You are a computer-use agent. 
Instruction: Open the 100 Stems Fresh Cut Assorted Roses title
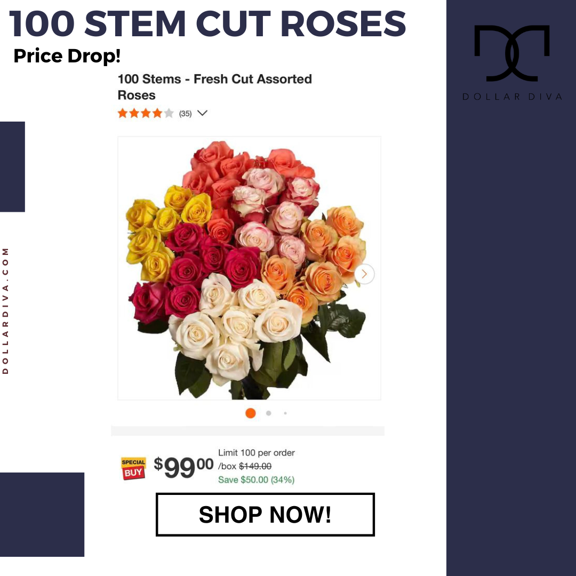coord(214,87)
